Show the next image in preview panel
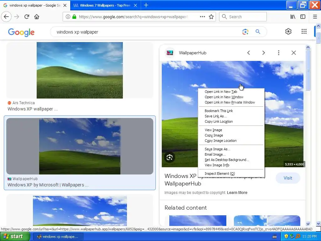The height and width of the screenshot is (241, 321). coord(263,53)
